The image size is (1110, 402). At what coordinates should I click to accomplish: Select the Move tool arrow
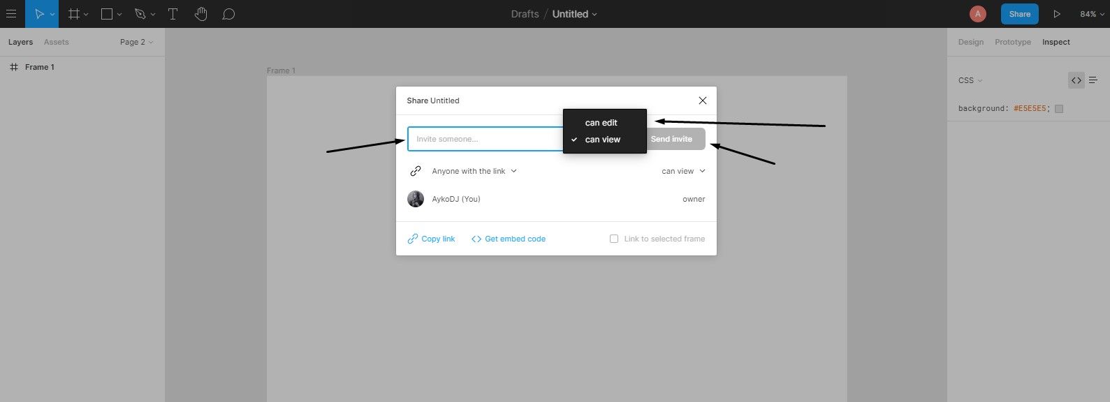click(x=39, y=14)
